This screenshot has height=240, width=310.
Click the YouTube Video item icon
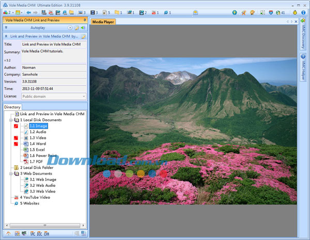[16, 197]
